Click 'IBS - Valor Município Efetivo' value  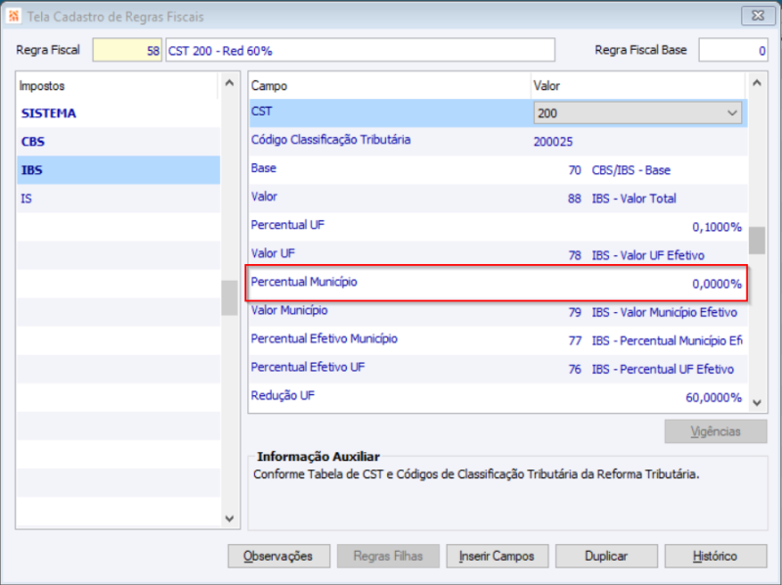point(665,312)
